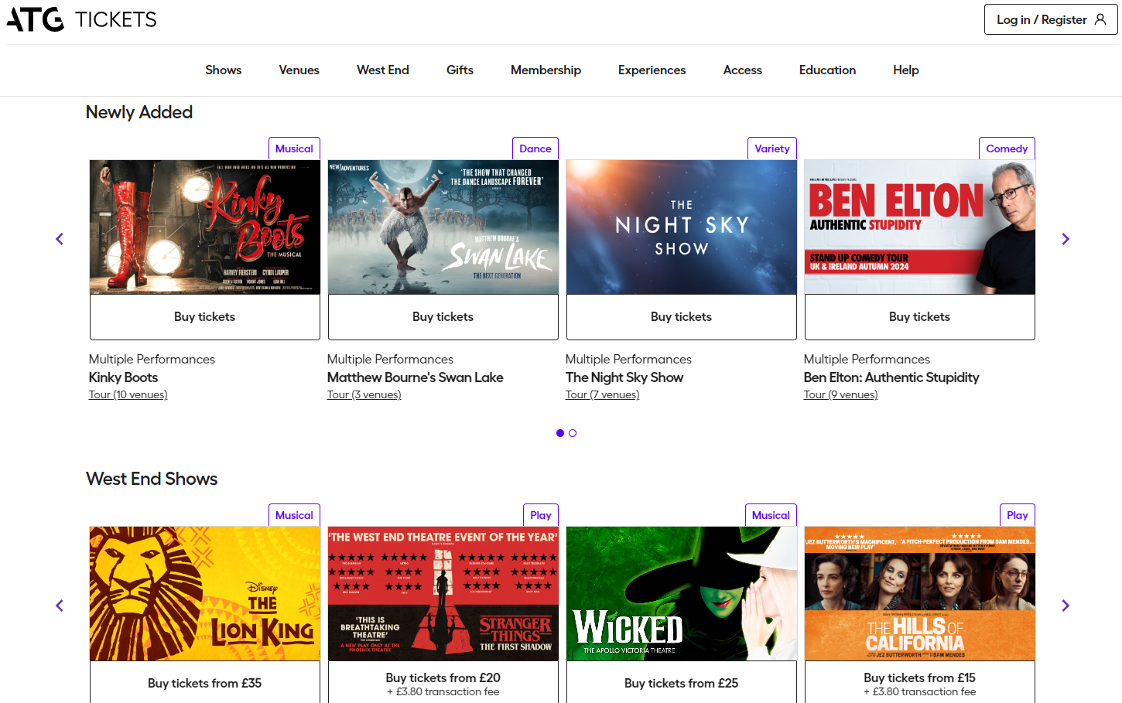Open the Wicked poster image

tap(682, 594)
